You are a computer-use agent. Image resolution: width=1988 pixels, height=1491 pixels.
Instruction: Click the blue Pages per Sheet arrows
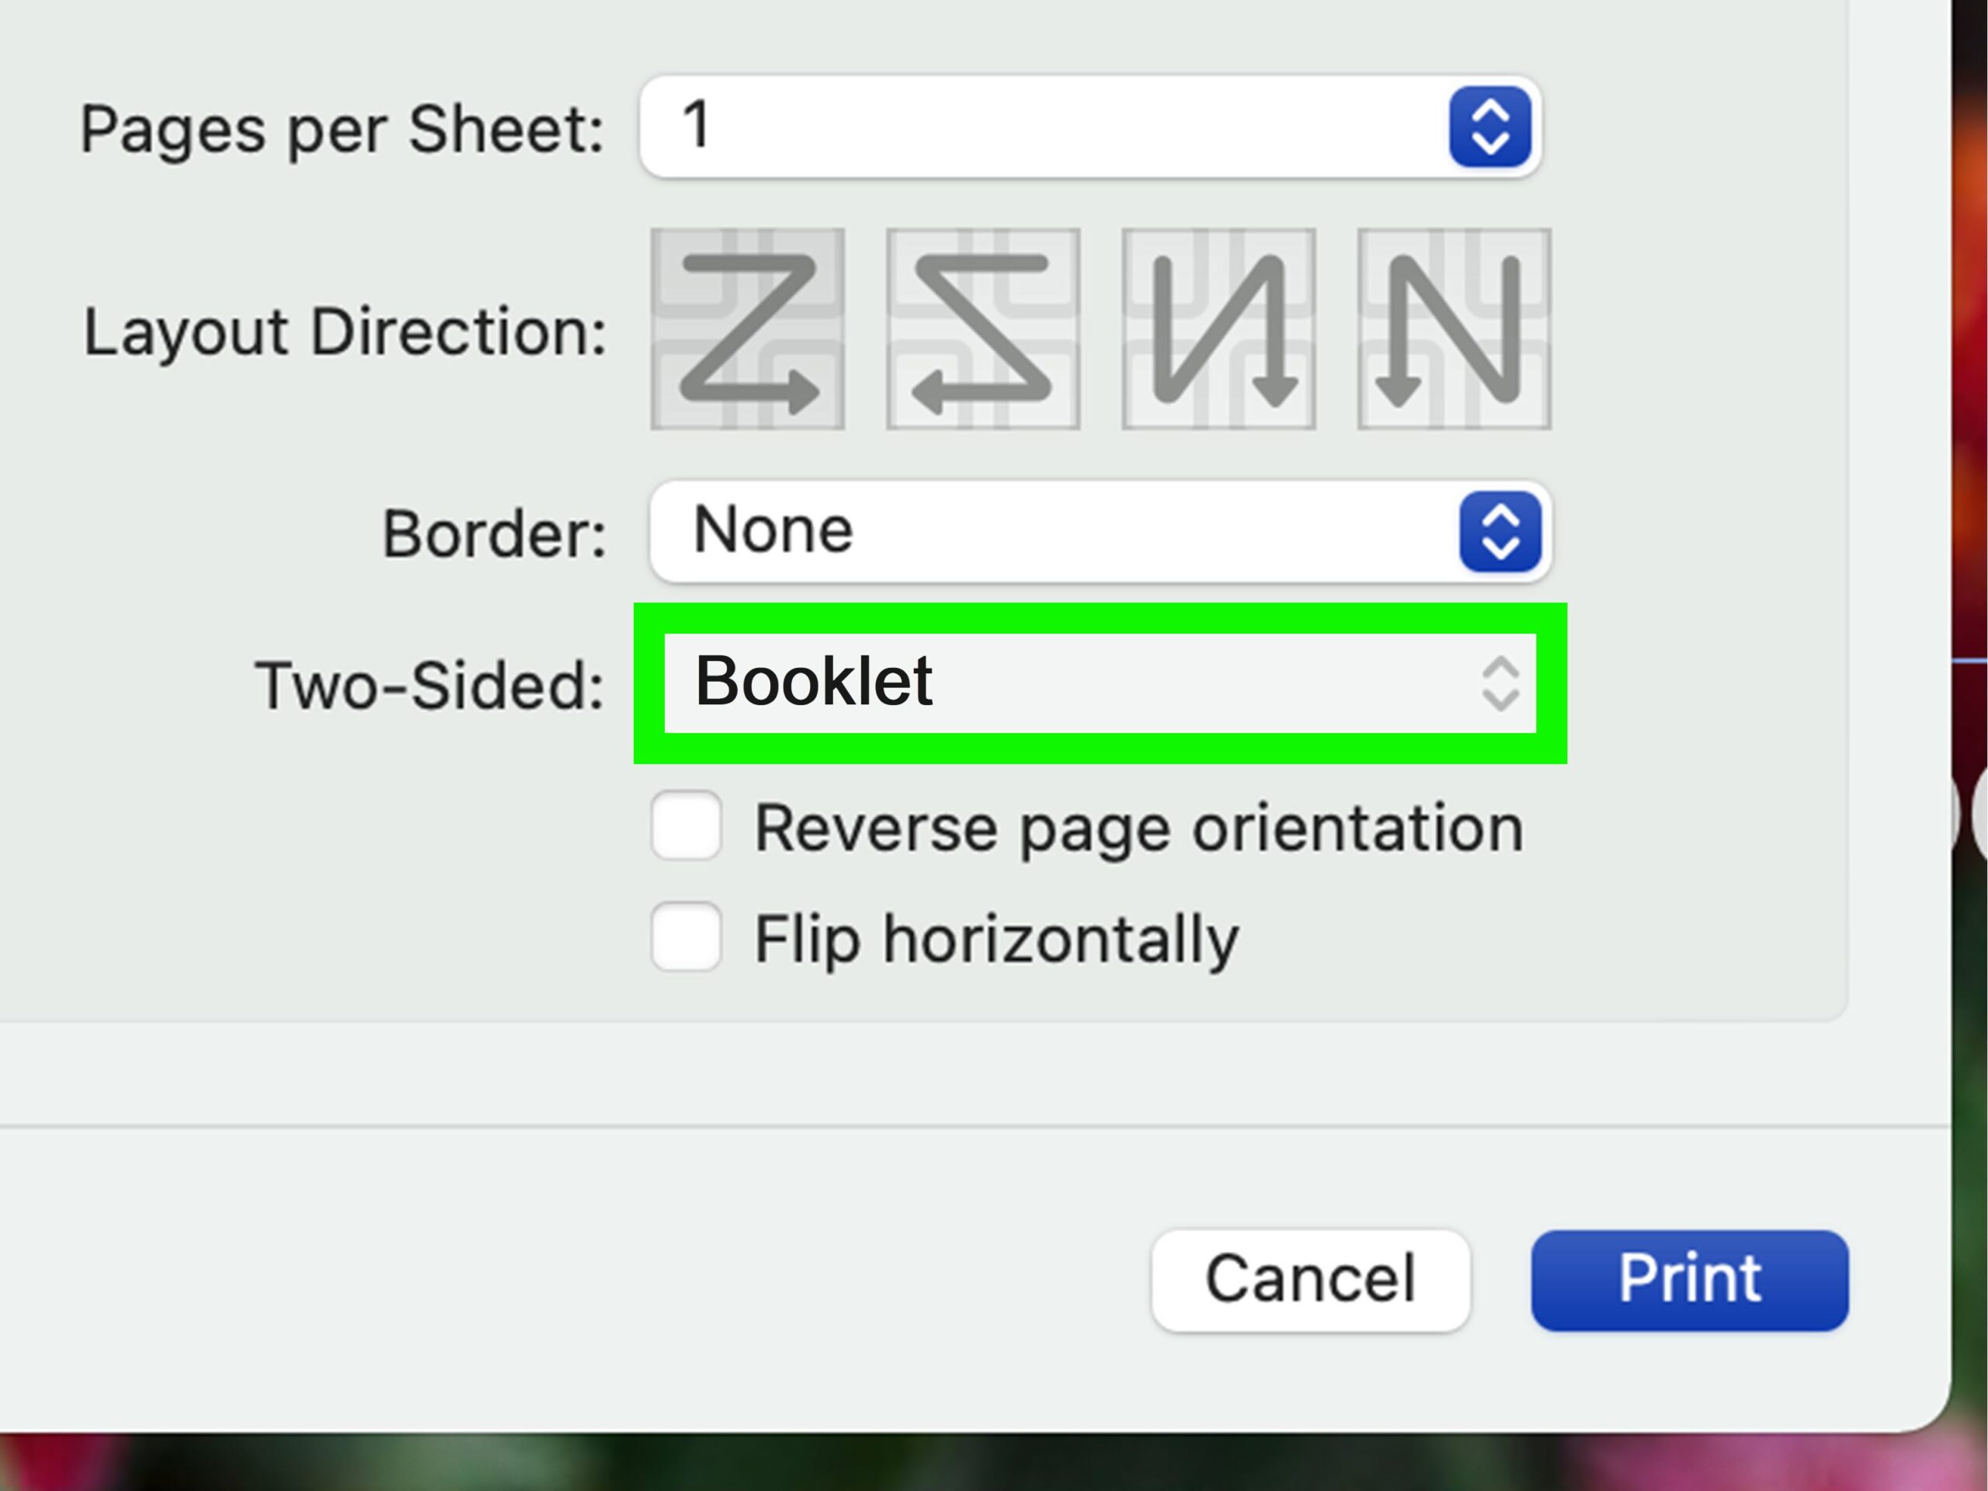(1489, 127)
